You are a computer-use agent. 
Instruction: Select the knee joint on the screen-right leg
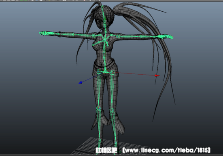[x=112, y=110]
